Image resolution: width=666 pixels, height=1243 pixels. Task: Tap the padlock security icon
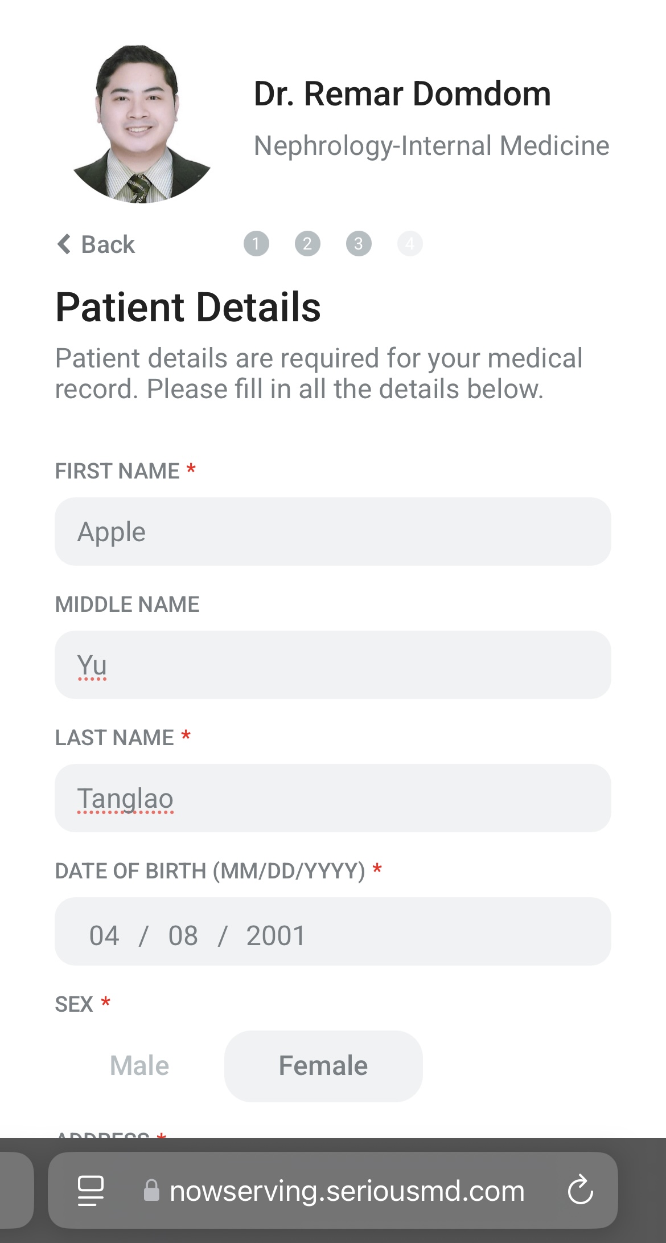151,1191
